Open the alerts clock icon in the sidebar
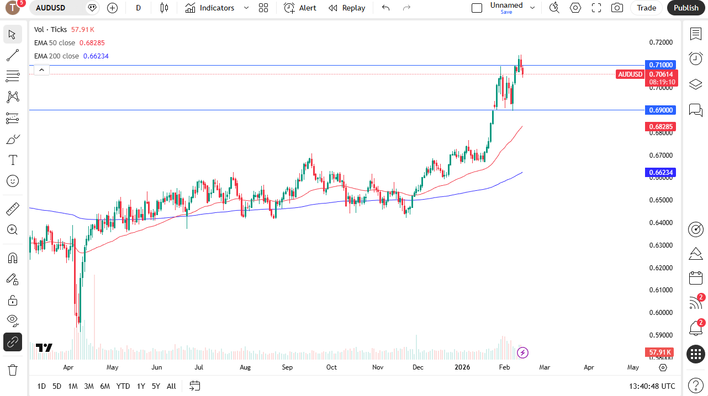Image resolution: width=708 pixels, height=396 pixels. [696, 58]
